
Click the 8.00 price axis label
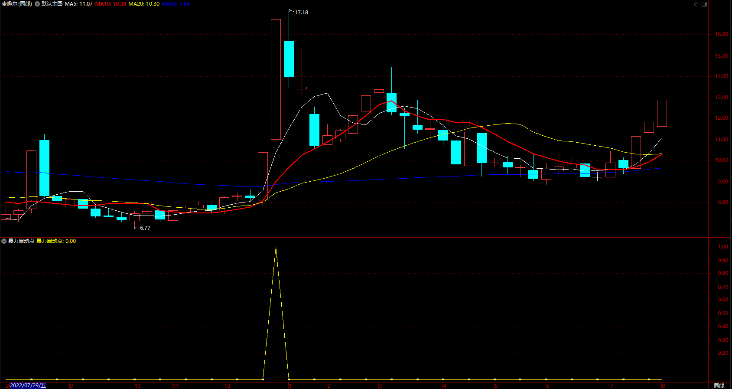[723, 202]
